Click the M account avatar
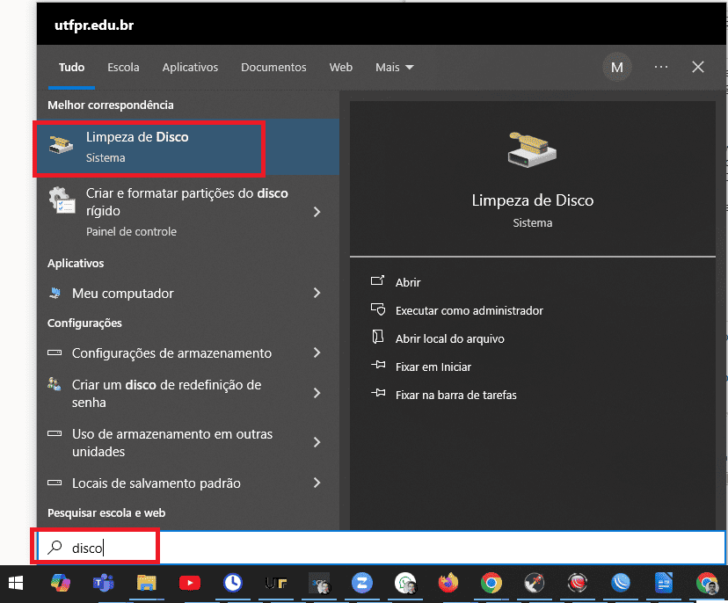728x603 pixels. (x=617, y=68)
